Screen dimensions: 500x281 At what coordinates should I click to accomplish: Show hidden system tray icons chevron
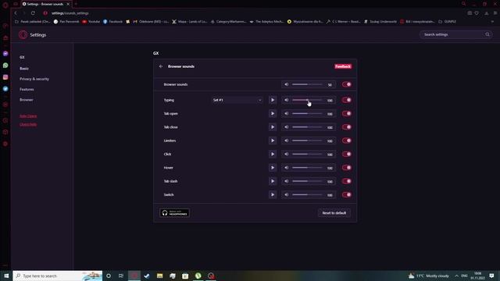click(x=456, y=276)
